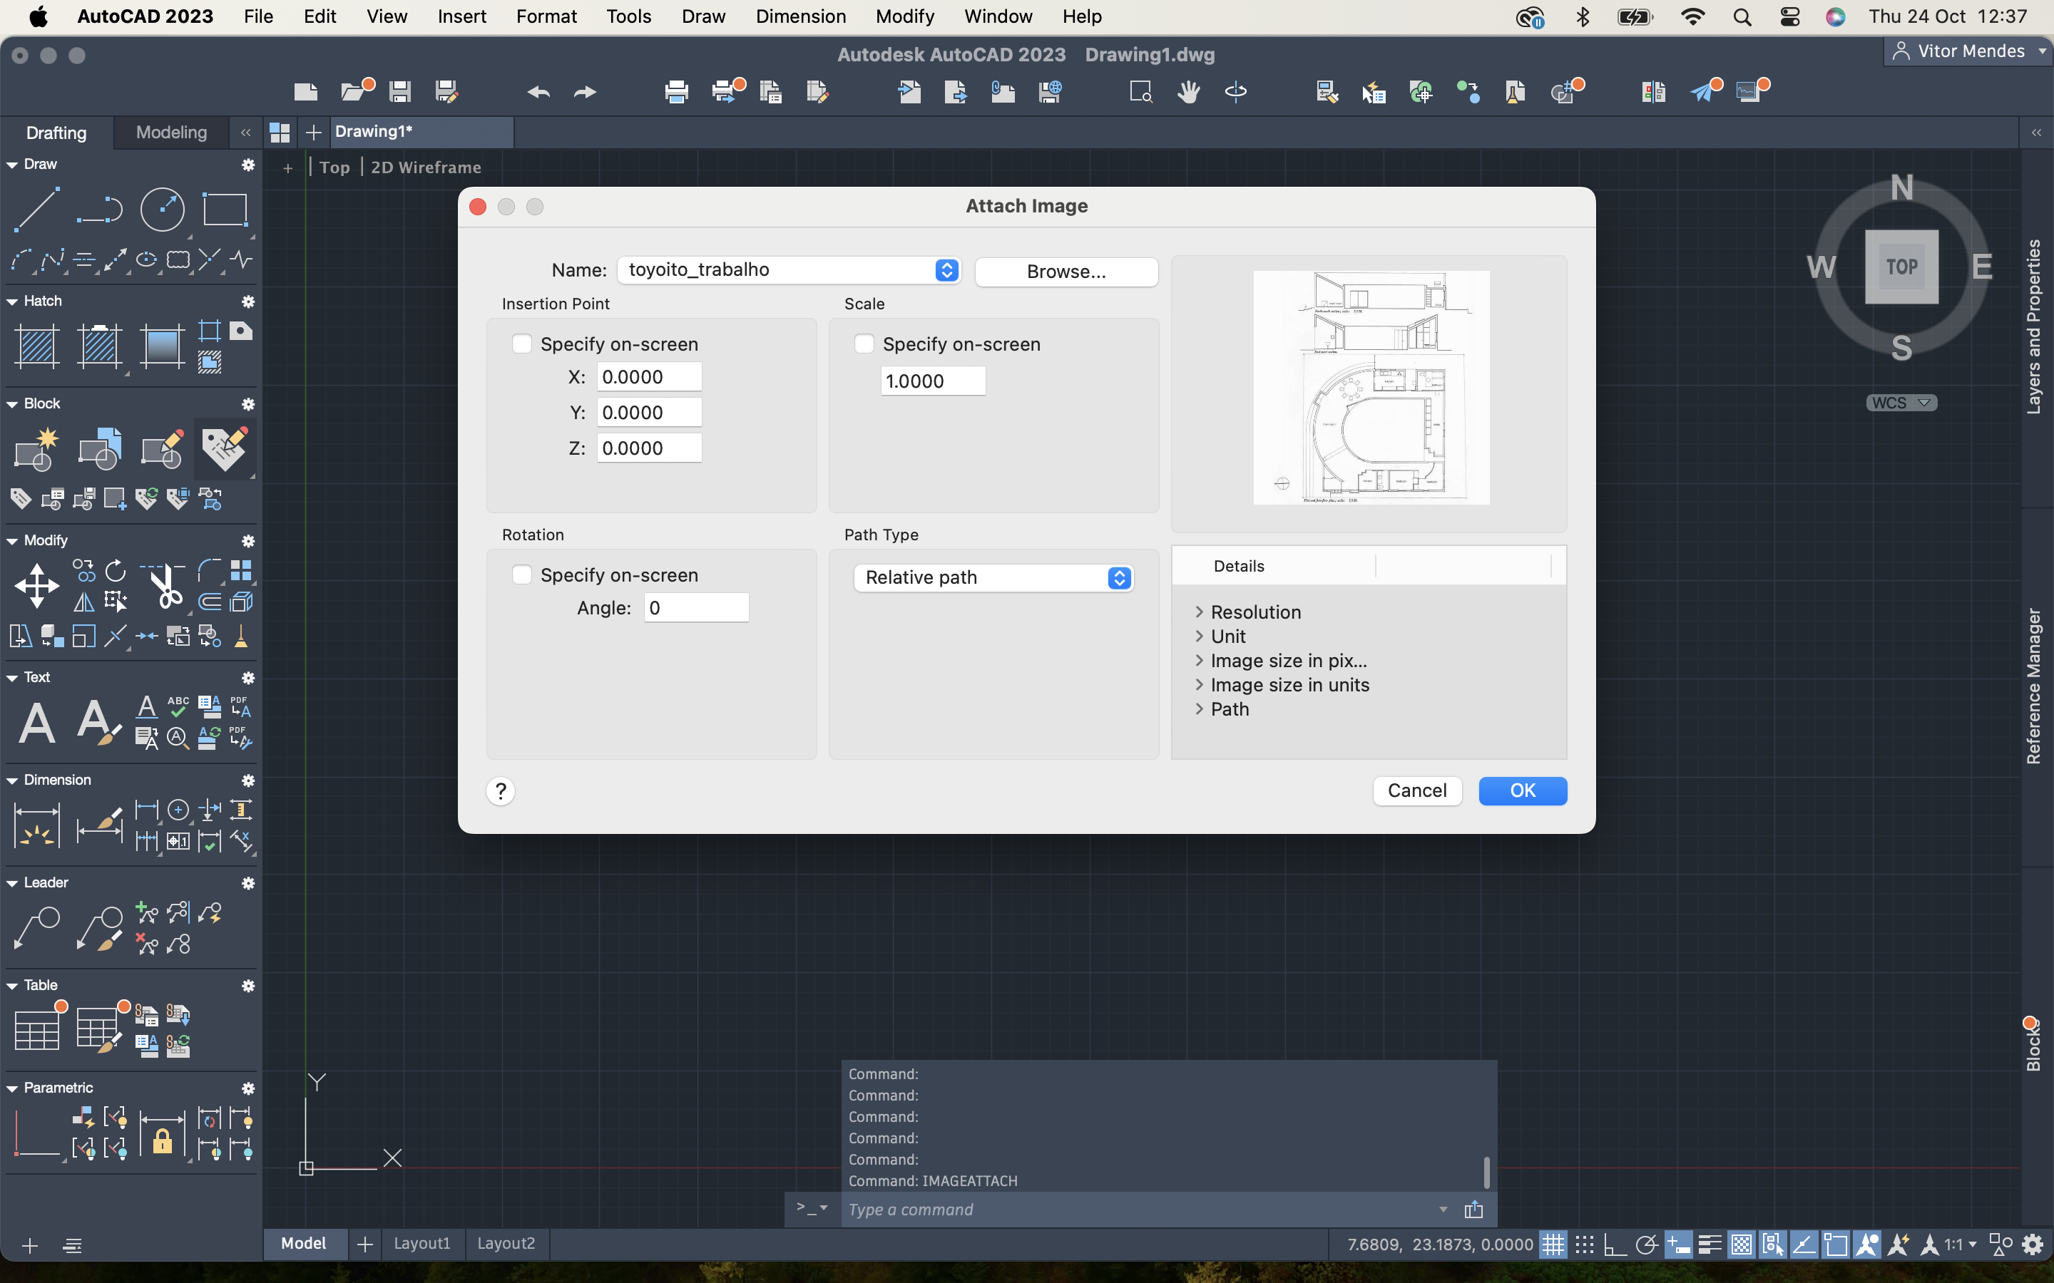The height and width of the screenshot is (1283, 2054).
Task: Click the Browse... button
Action: 1066,272
